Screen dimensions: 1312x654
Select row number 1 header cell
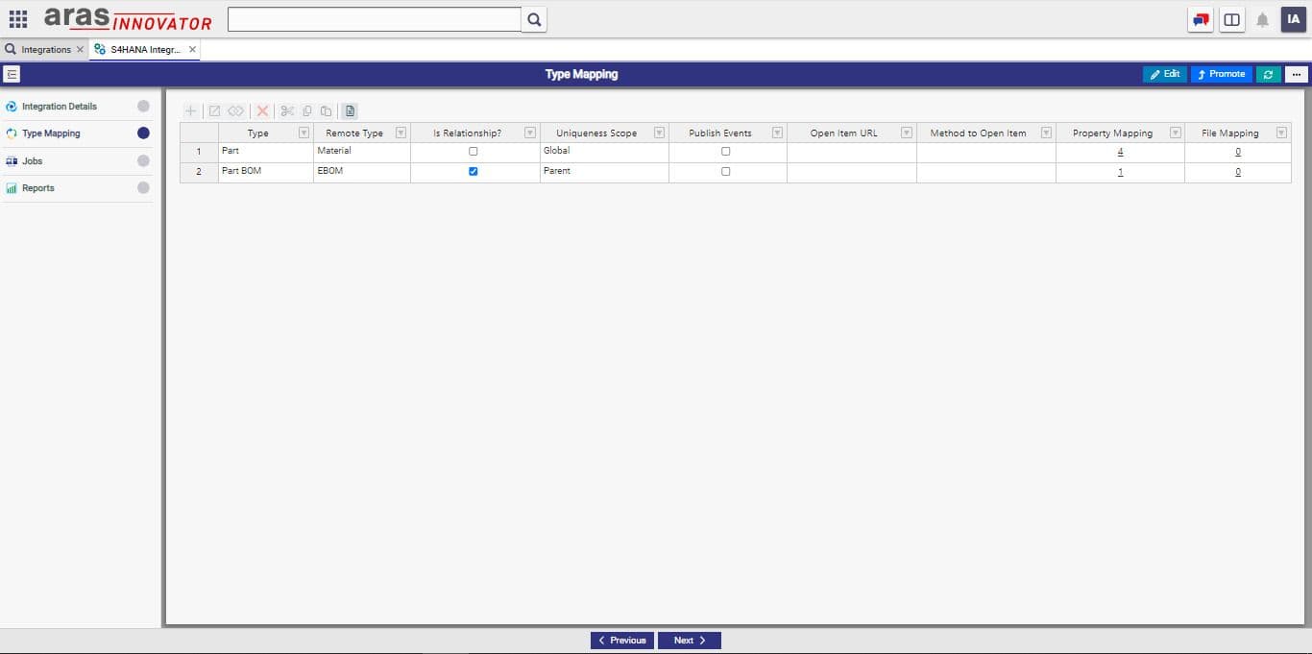(x=199, y=152)
